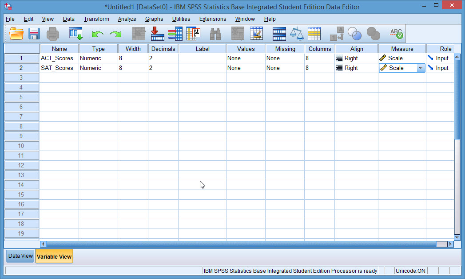Click Numeric type cell for SAT_Scores
The image size is (465, 279).
coord(99,68)
